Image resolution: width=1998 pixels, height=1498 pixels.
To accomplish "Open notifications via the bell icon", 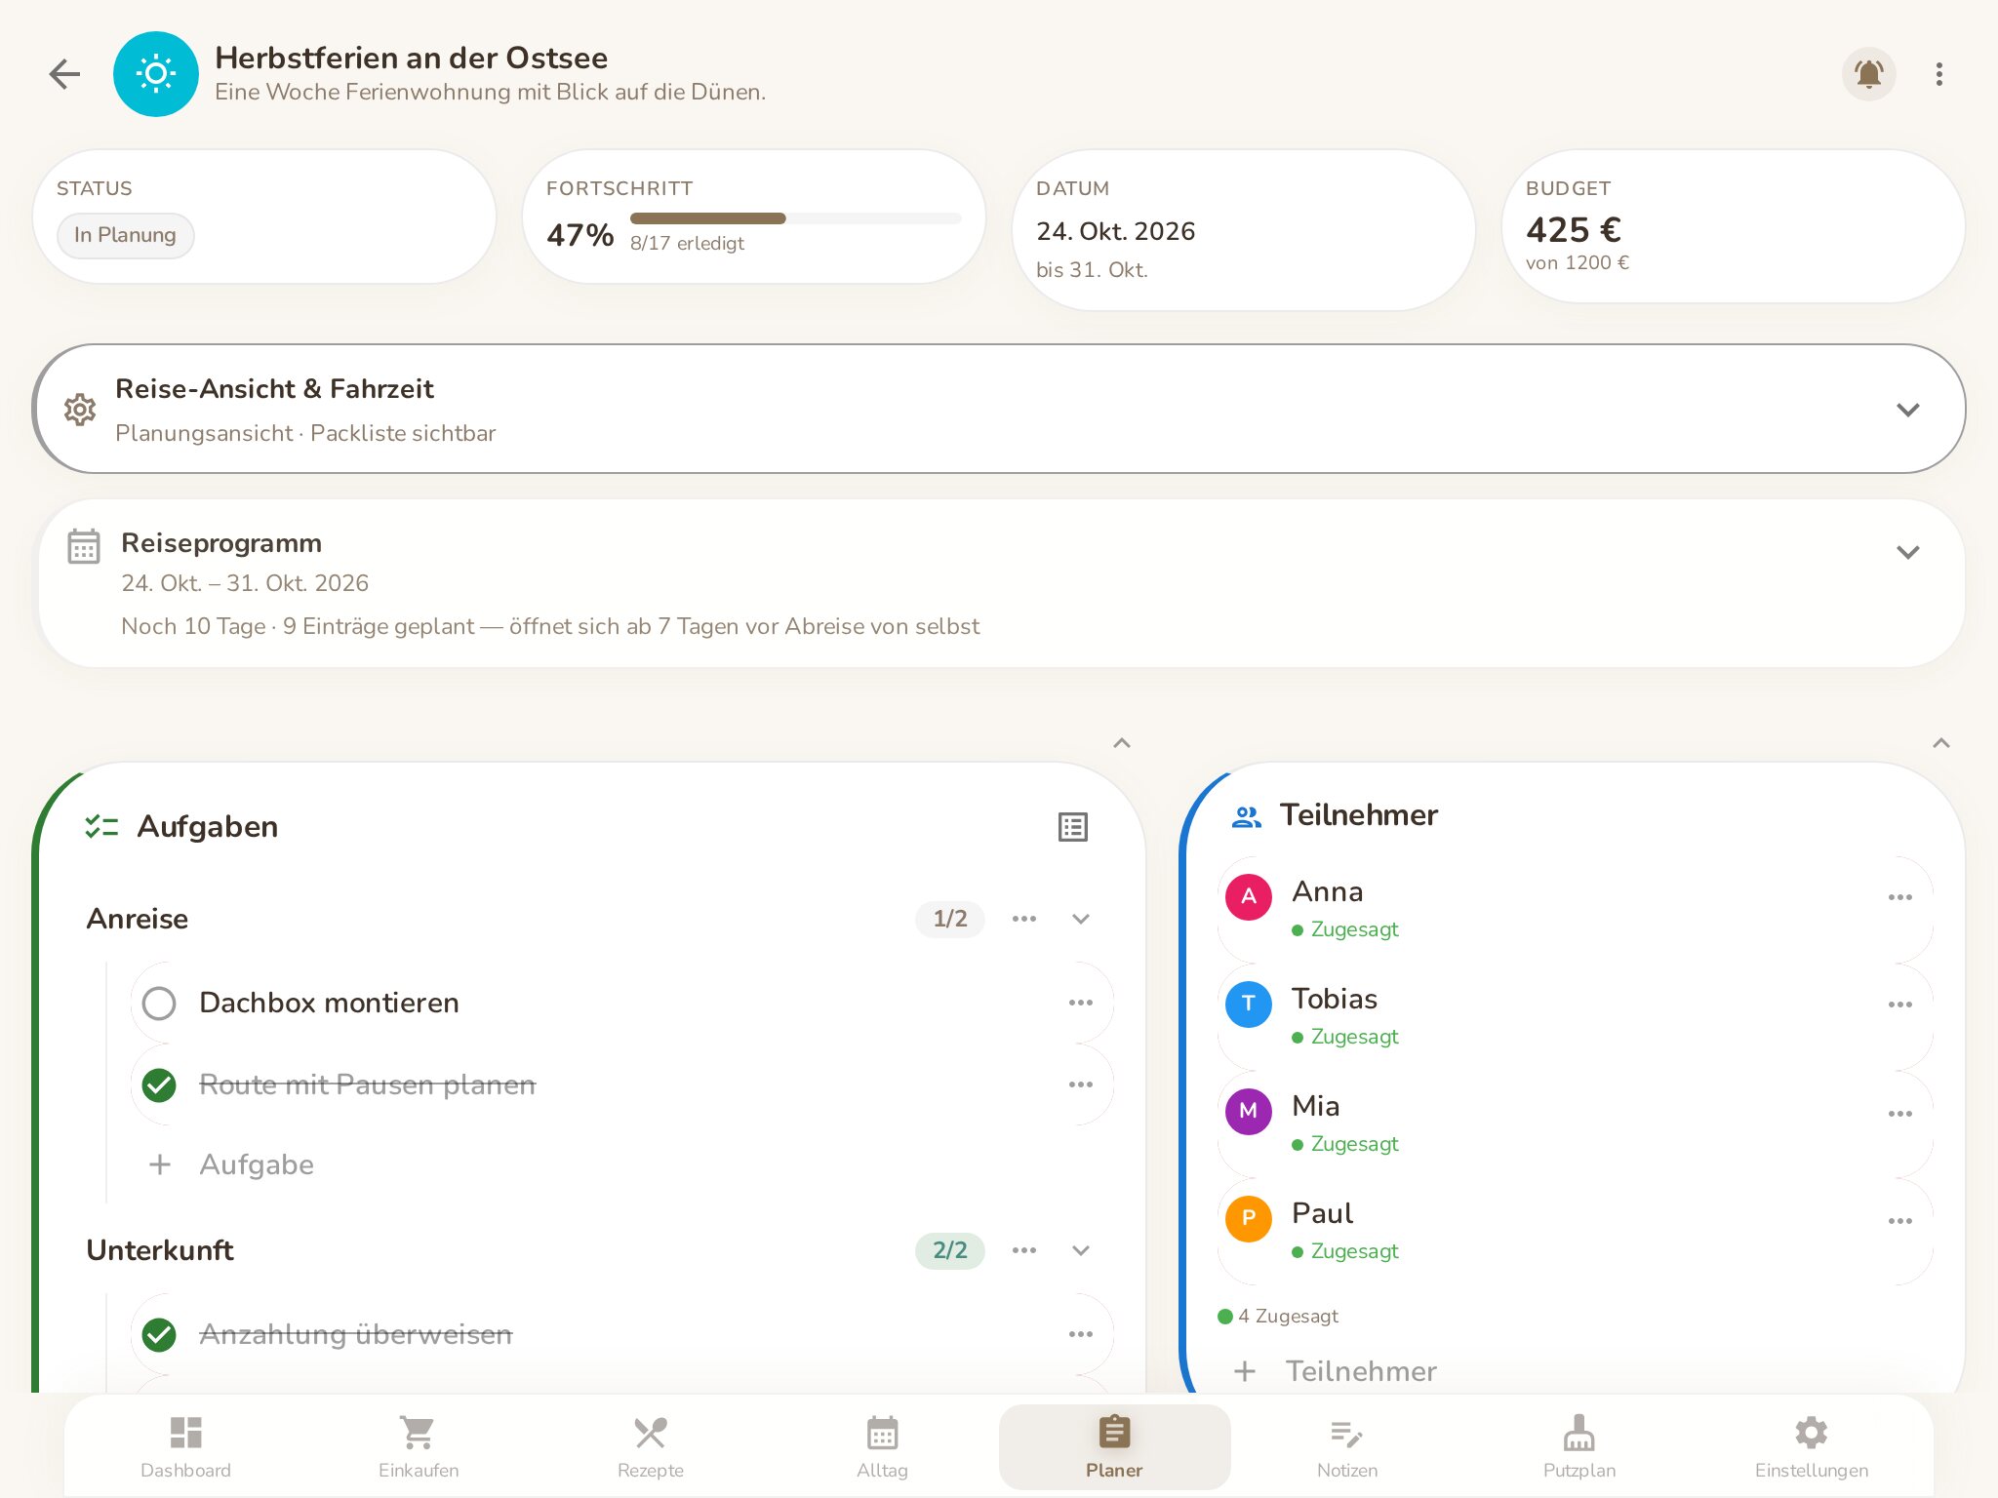I will point(1868,74).
